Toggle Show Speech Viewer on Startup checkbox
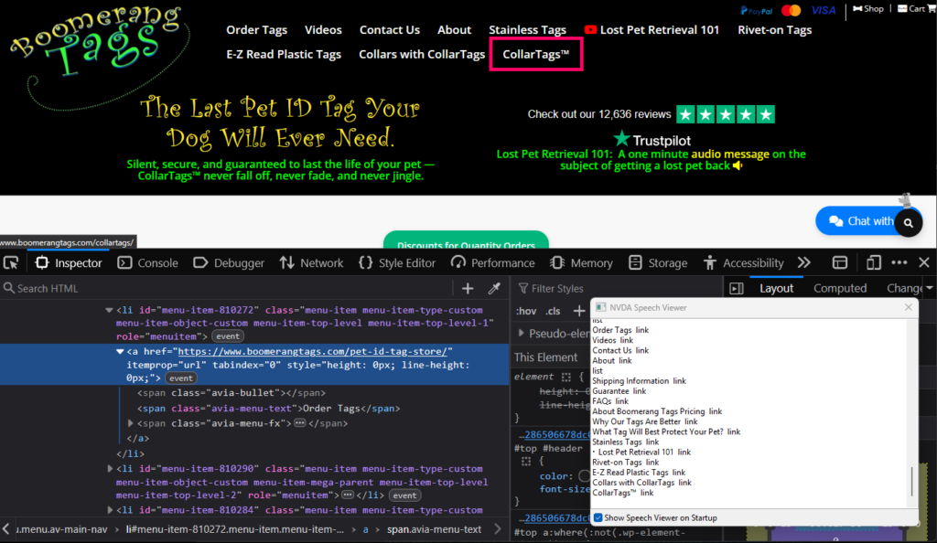This screenshot has height=543, width=937. pyautogui.click(x=598, y=518)
